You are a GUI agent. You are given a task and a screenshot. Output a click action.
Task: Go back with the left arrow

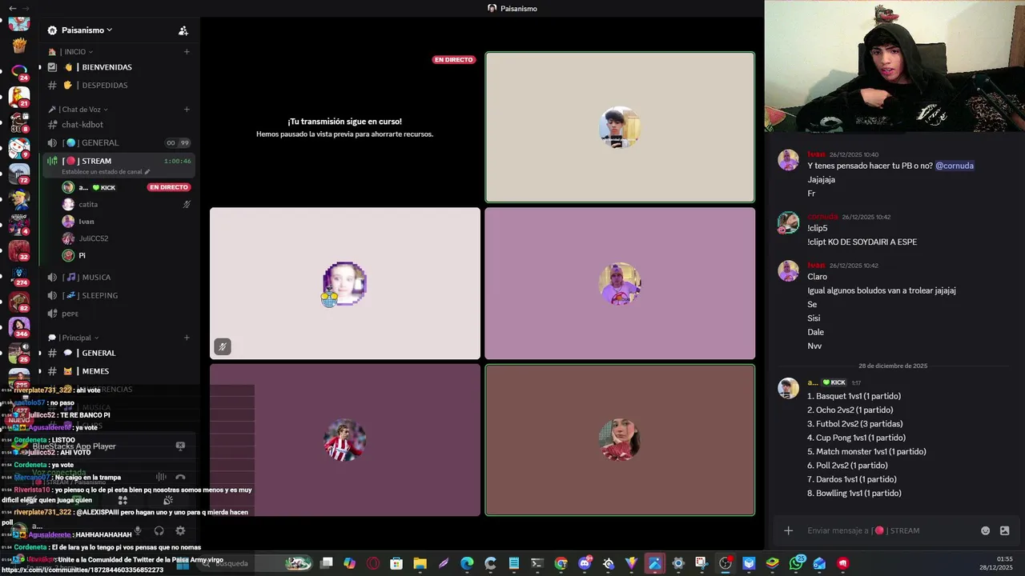pyautogui.click(x=12, y=8)
